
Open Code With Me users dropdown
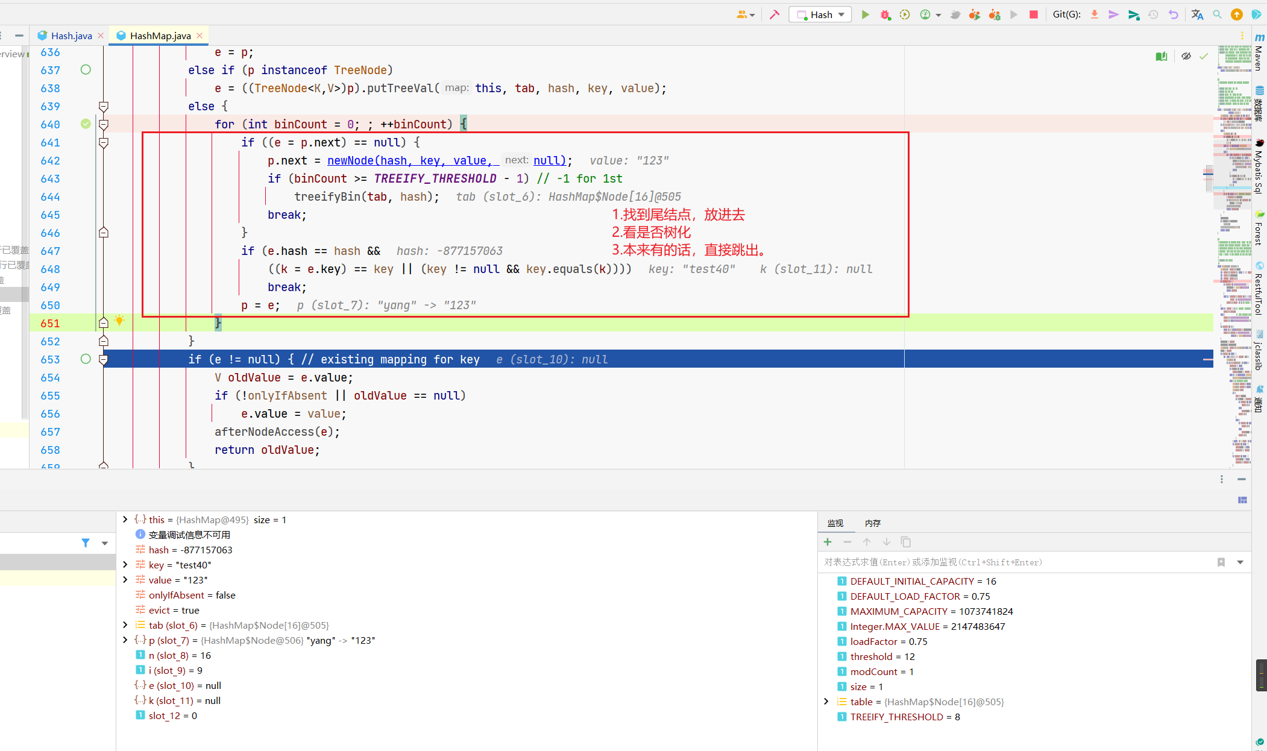click(746, 14)
